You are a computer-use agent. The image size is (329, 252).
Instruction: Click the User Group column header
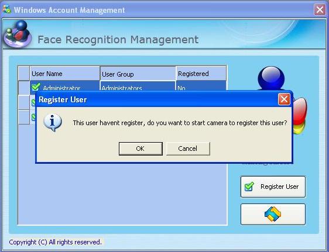pos(138,74)
